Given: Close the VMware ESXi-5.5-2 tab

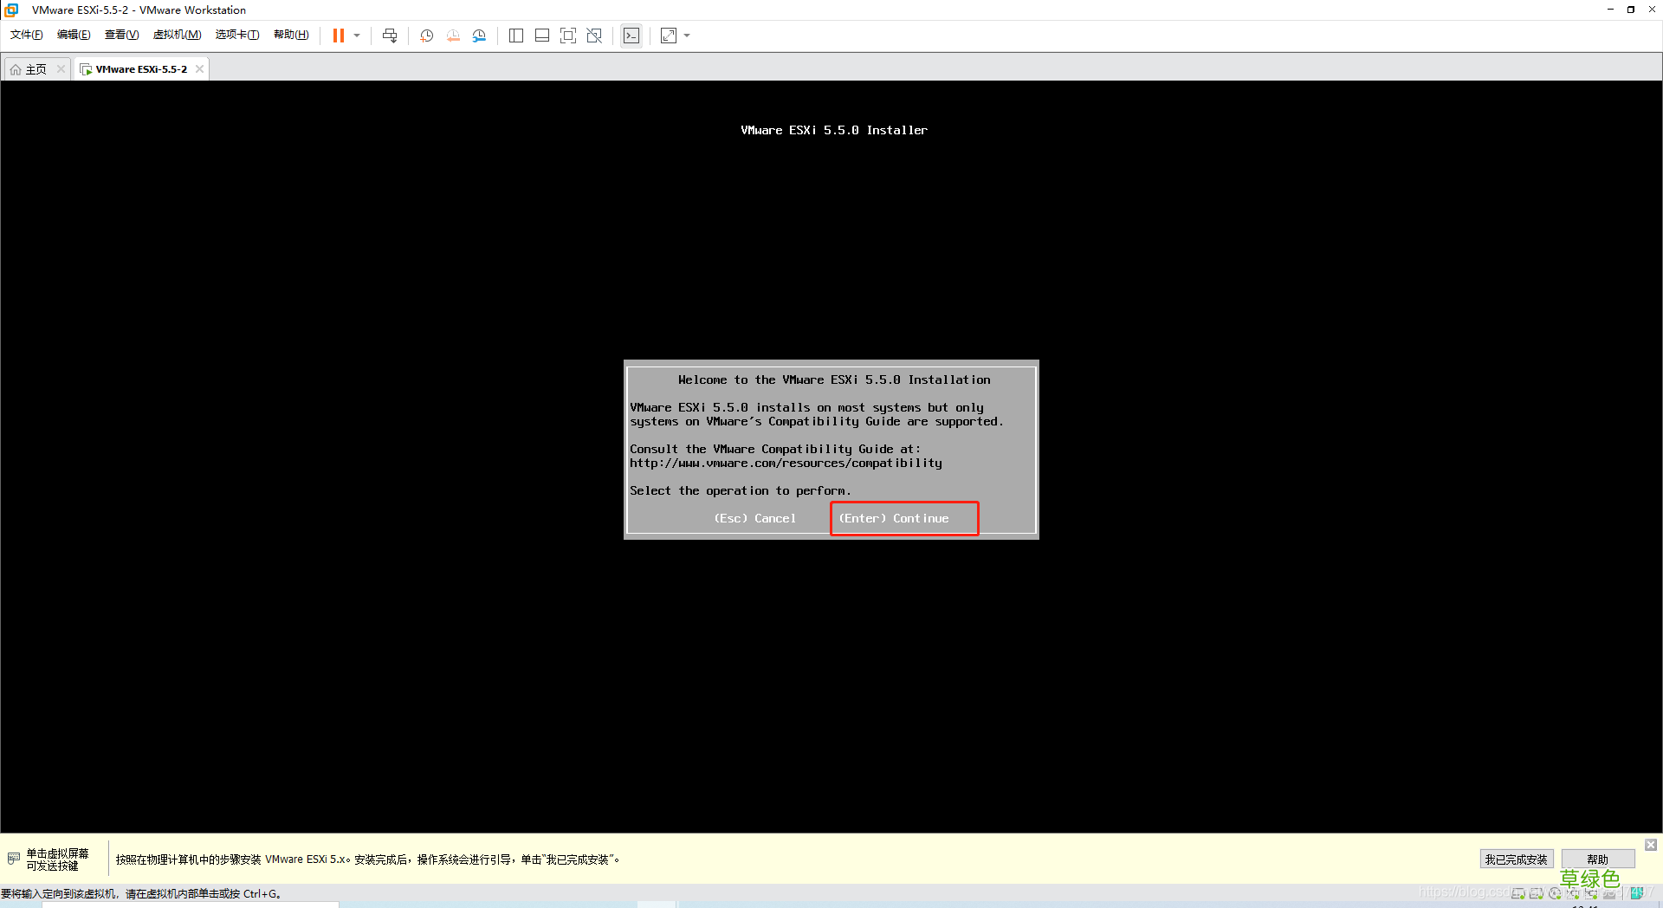Looking at the screenshot, I should 200,69.
